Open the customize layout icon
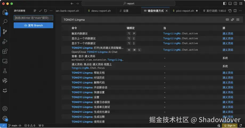 coord(241,3)
